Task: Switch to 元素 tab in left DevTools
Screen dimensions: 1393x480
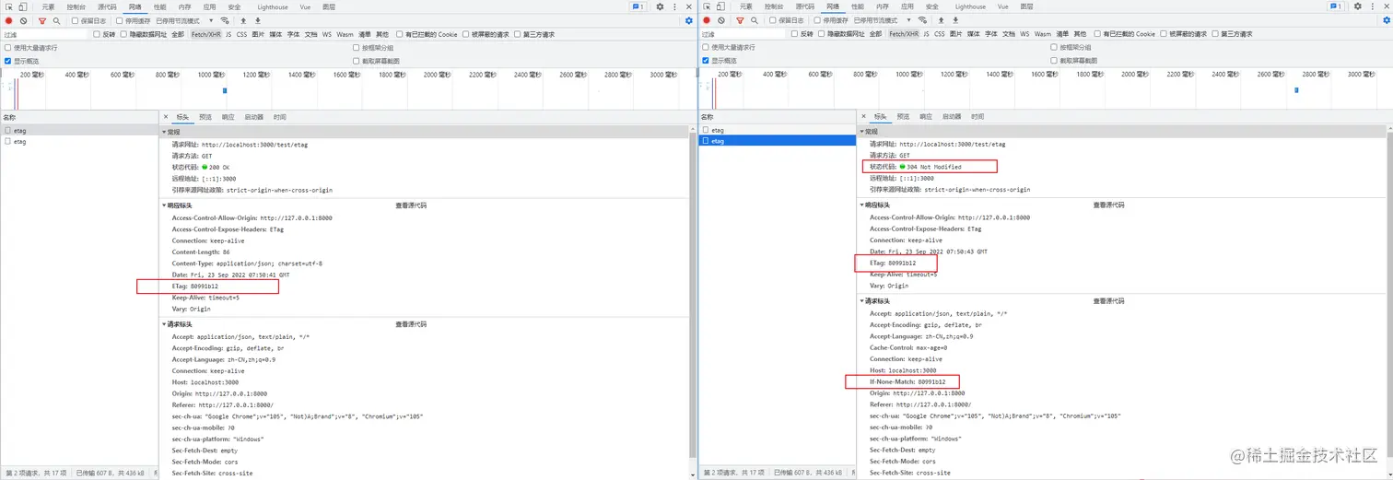Action: click(48, 6)
